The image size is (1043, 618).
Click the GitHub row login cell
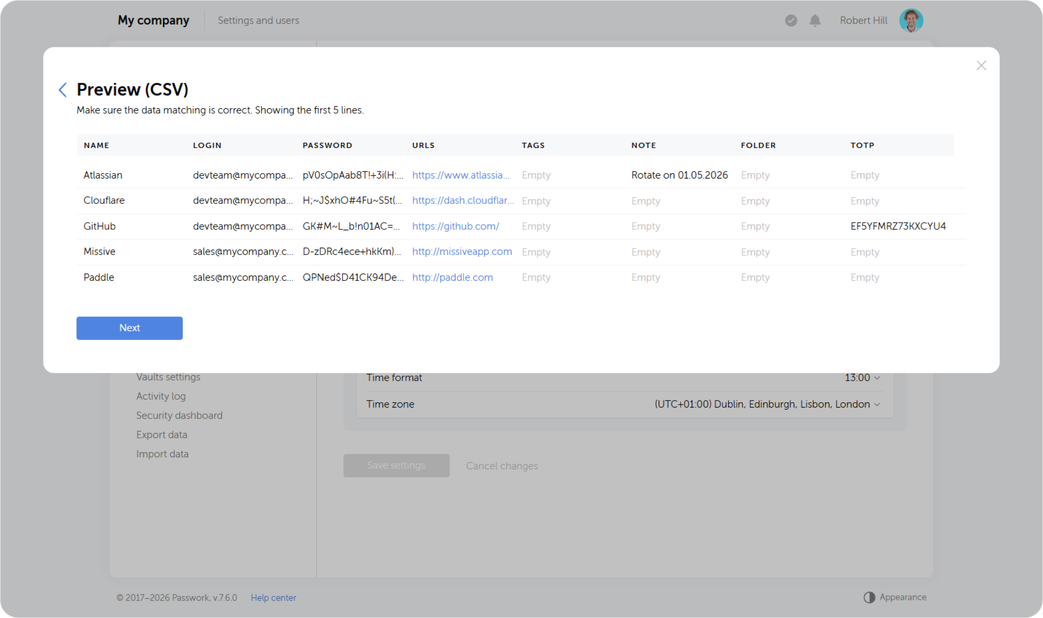pyautogui.click(x=243, y=226)
